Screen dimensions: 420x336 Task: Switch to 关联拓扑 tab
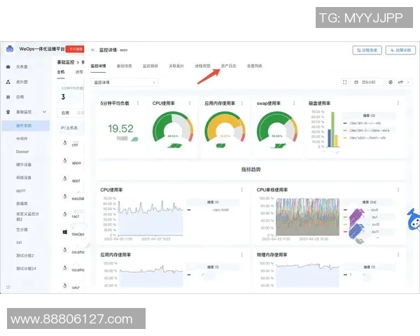[x=176, y=66]
